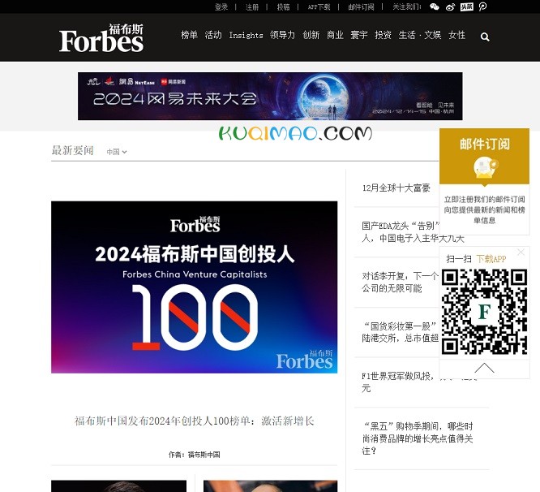Open the bottom-right article thumbnail
The height and width of the screenshot is (492, 540).
pyautogui.click(x=270, y=486)
